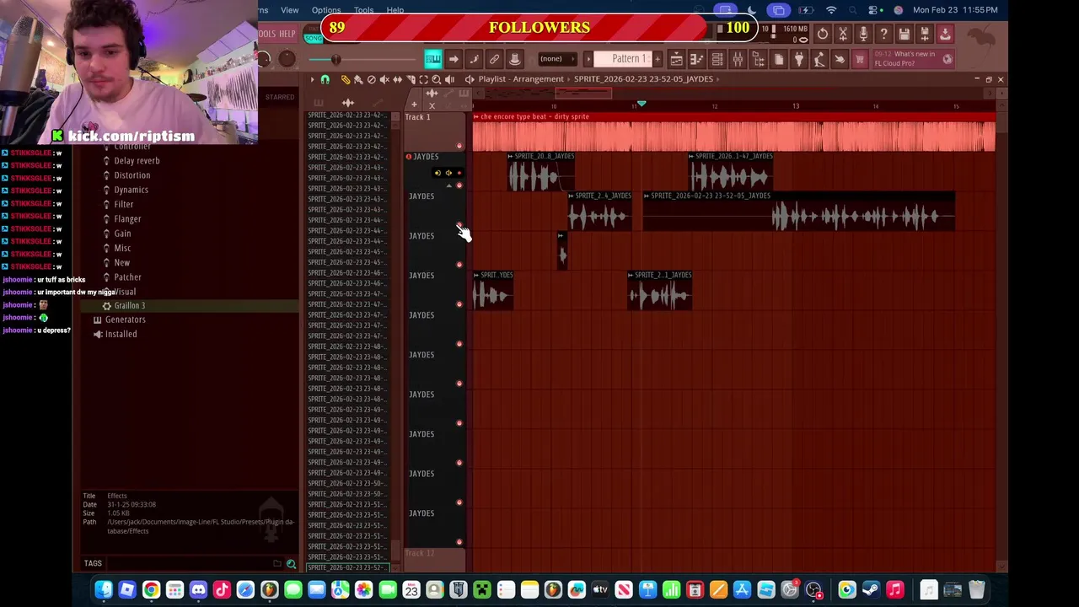Toggle the magnet snap icon

point(325,79)
